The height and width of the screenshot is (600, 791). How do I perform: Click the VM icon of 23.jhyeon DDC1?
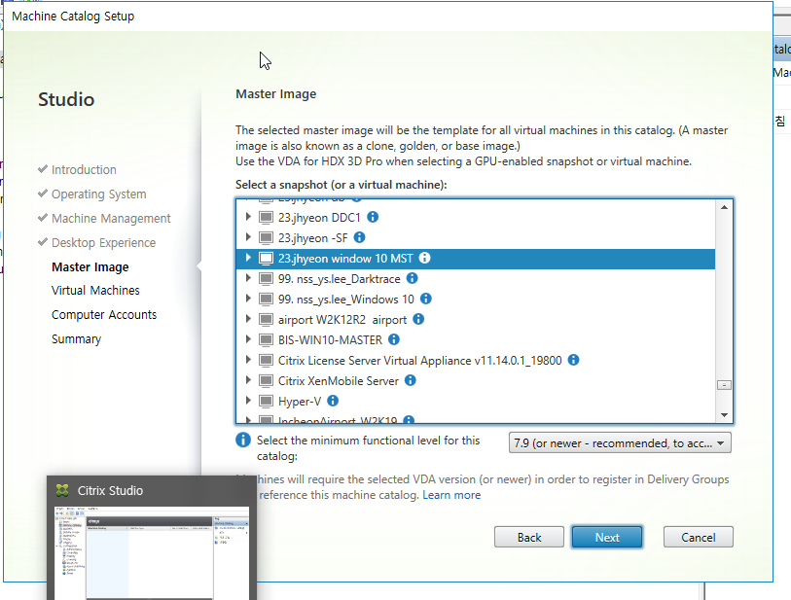(x=266, y=217)
